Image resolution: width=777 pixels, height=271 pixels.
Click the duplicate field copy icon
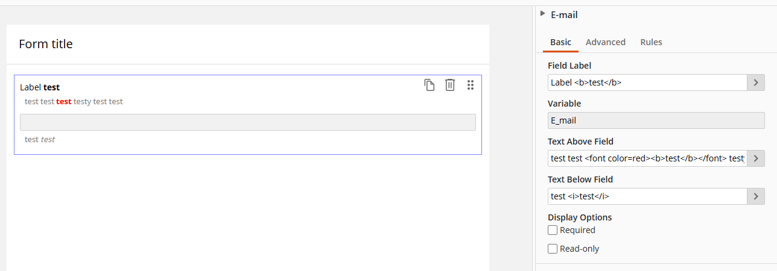pyautogui.click(x=429, y=85)
